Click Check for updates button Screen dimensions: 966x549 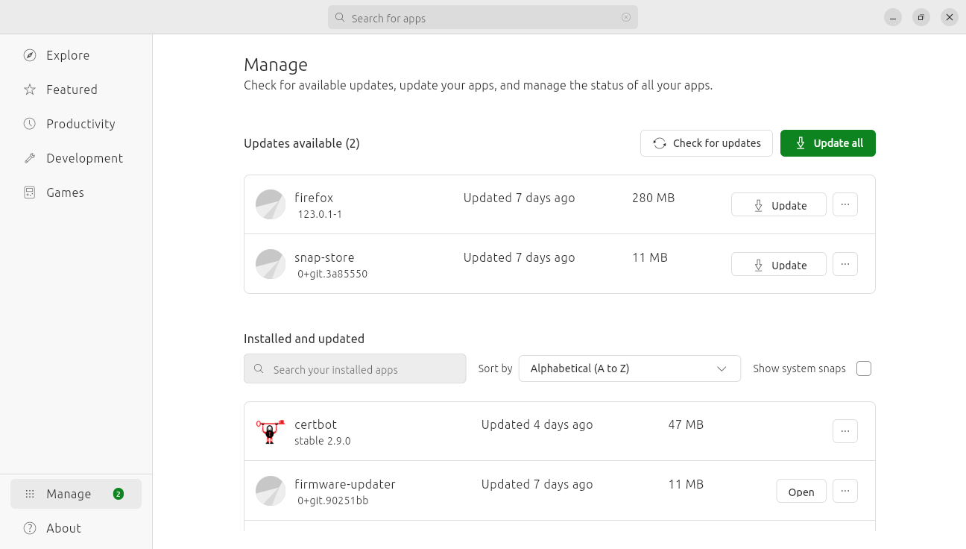pyautogui.click(x=707, y=143)
